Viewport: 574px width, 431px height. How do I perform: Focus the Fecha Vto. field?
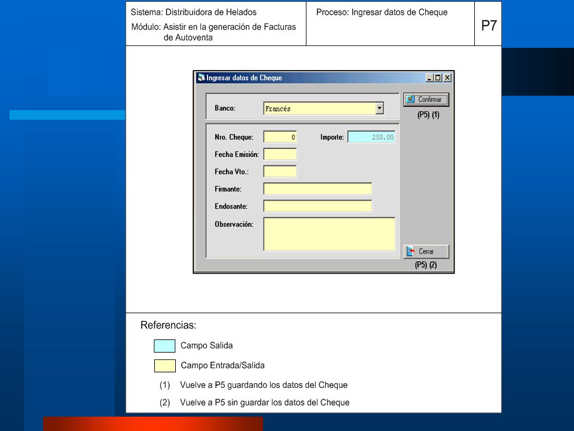(x=280, y=171)
